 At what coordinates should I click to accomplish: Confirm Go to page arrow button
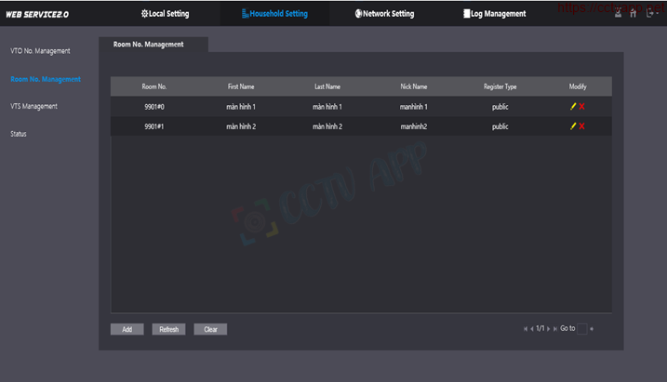tap(592, 329)
